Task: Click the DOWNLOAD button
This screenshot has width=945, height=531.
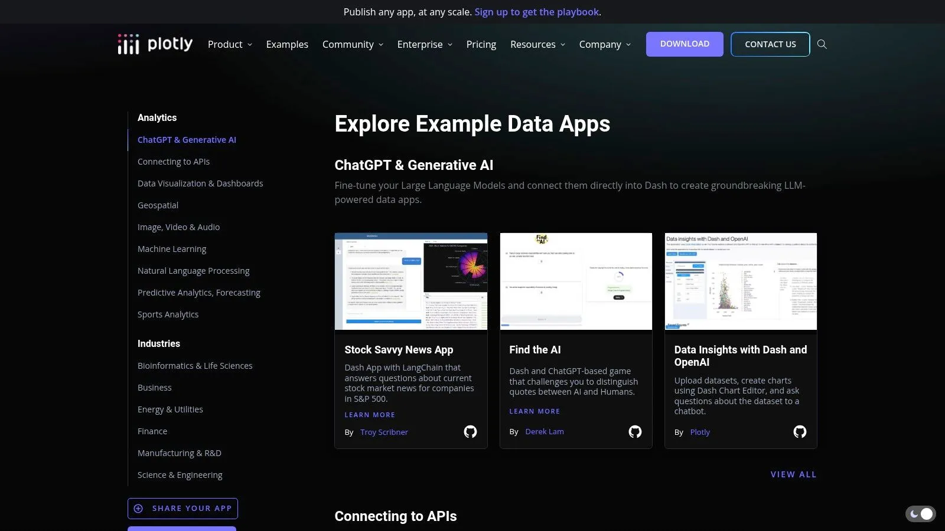Action: [x=685, y=44]
